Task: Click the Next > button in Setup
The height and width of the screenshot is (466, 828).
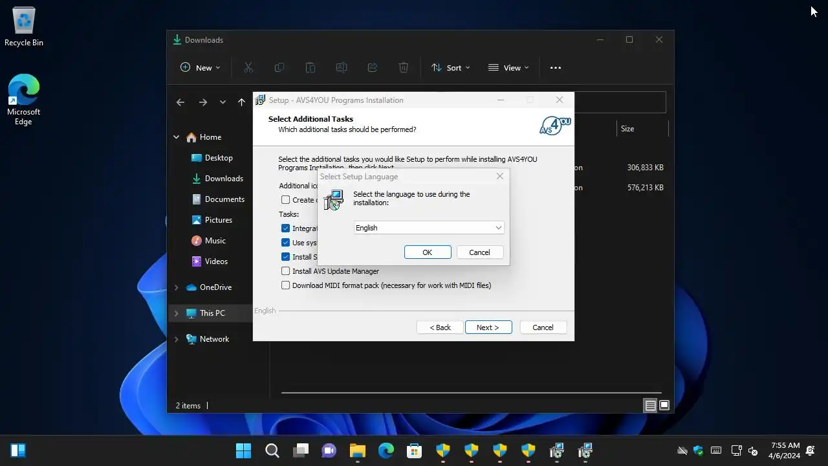Action: [x=488, y=327]
